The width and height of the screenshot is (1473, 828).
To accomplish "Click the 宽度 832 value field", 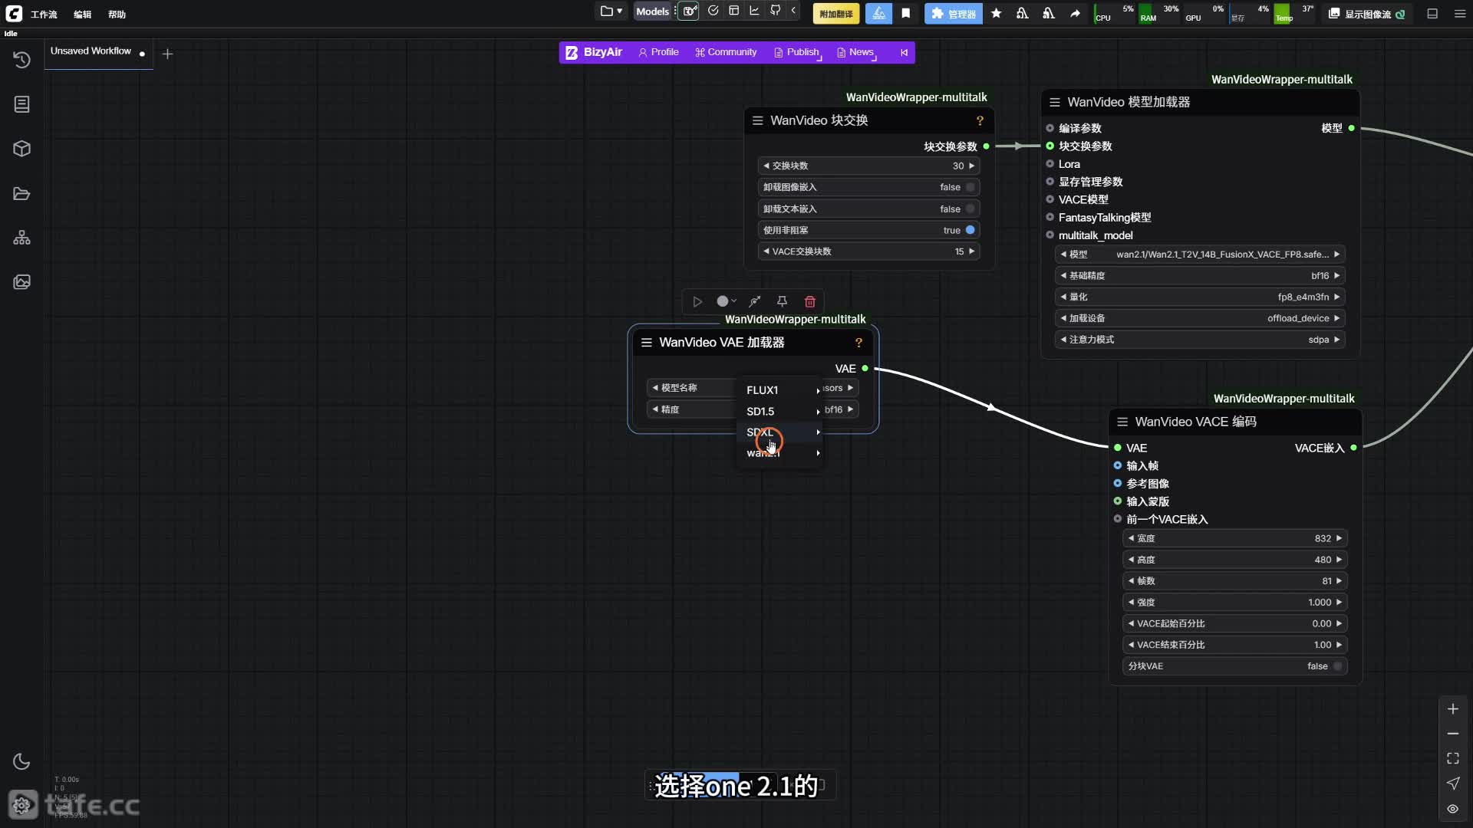I will tap(1234, 538).
